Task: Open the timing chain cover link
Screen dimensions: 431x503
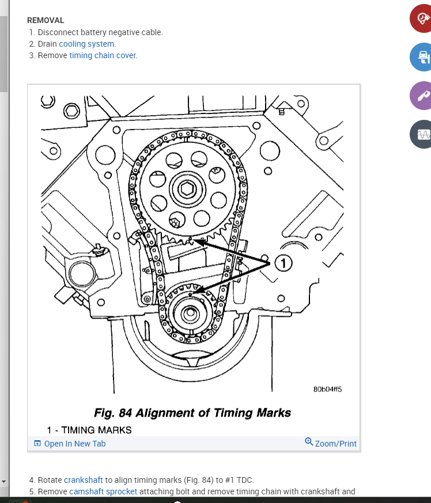Action: click(x=103, y=55)
